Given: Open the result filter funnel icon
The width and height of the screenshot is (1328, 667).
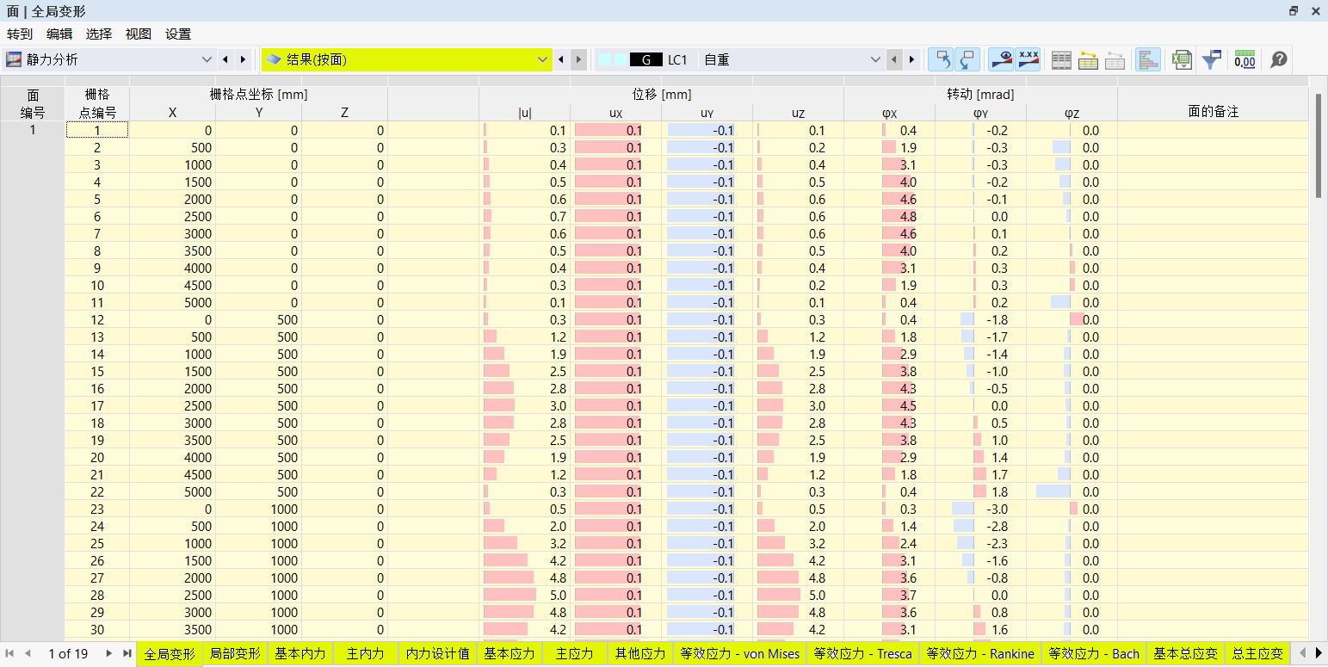Looking at the screenshot, I should point(1212,59).
